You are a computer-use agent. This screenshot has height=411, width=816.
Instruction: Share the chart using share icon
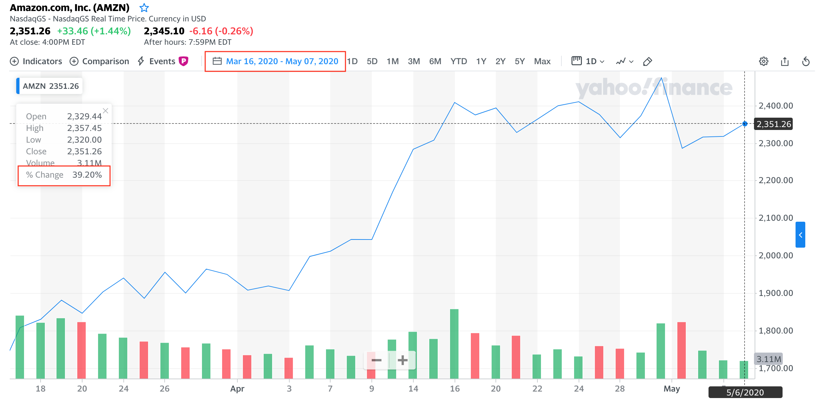point(785,61)
